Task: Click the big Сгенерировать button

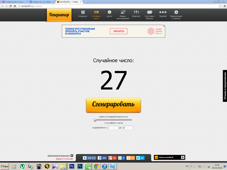Action: coord(113,105)
